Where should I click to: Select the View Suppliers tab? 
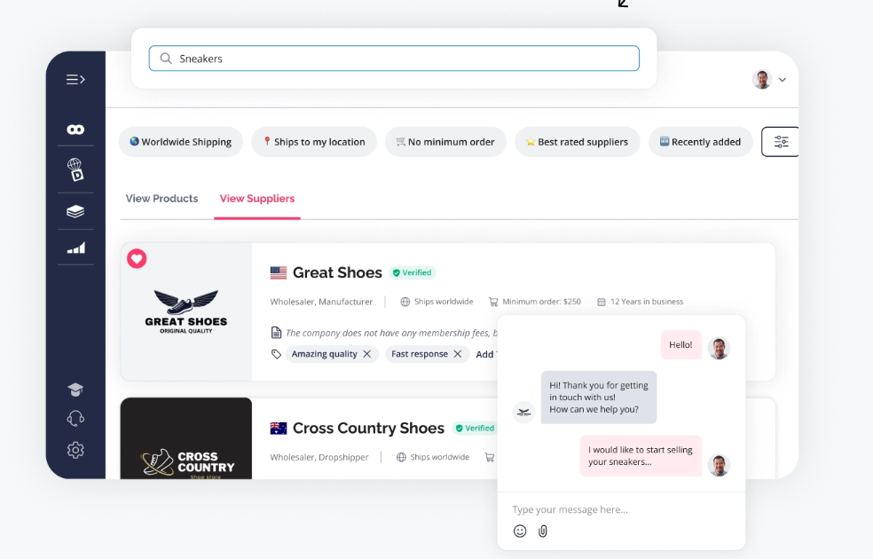257,199
